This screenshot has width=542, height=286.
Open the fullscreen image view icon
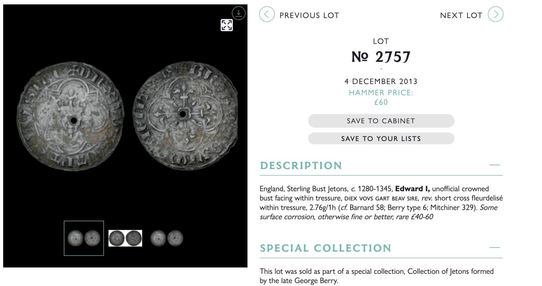click(227, 25)
